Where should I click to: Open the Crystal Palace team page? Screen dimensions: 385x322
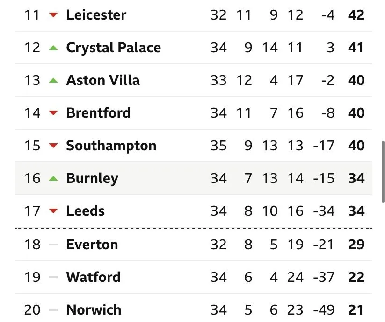113,48
